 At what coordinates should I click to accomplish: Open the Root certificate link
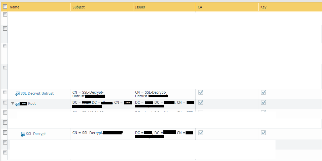(x=32, y=103)
